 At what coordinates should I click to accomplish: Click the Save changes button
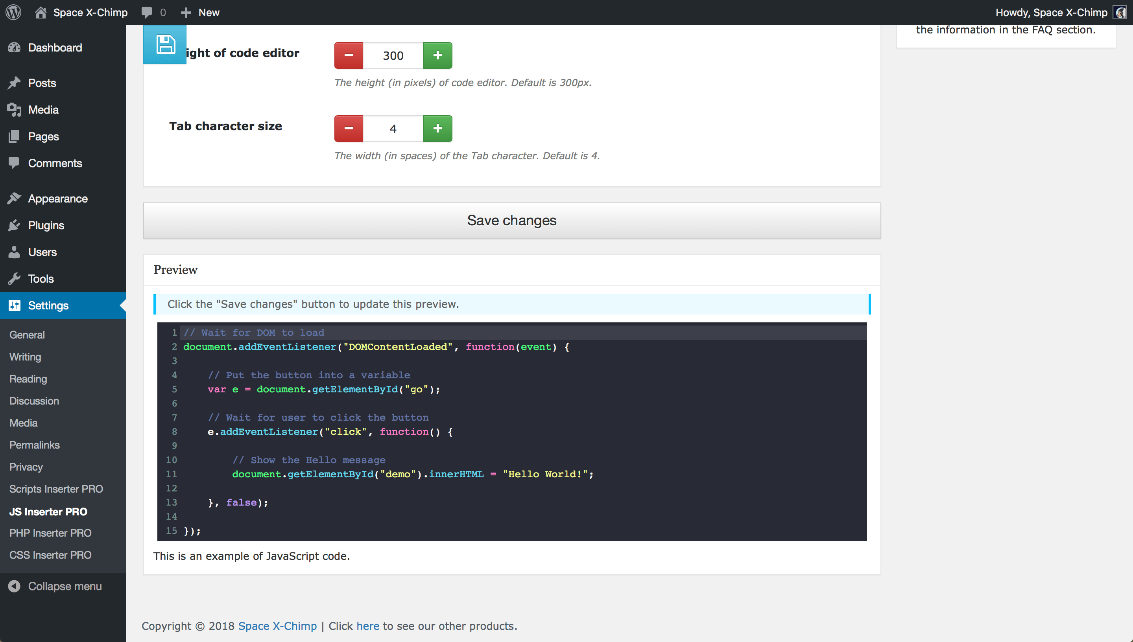[512, 221]
